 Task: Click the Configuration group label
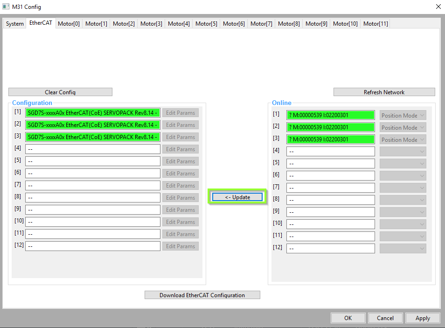click(32, 103)
